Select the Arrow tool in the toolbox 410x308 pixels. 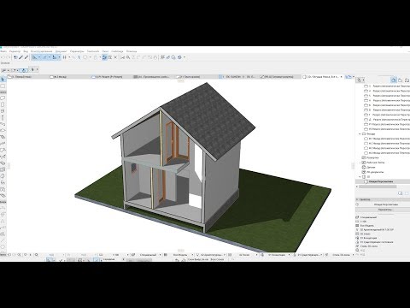click(3, 80)
